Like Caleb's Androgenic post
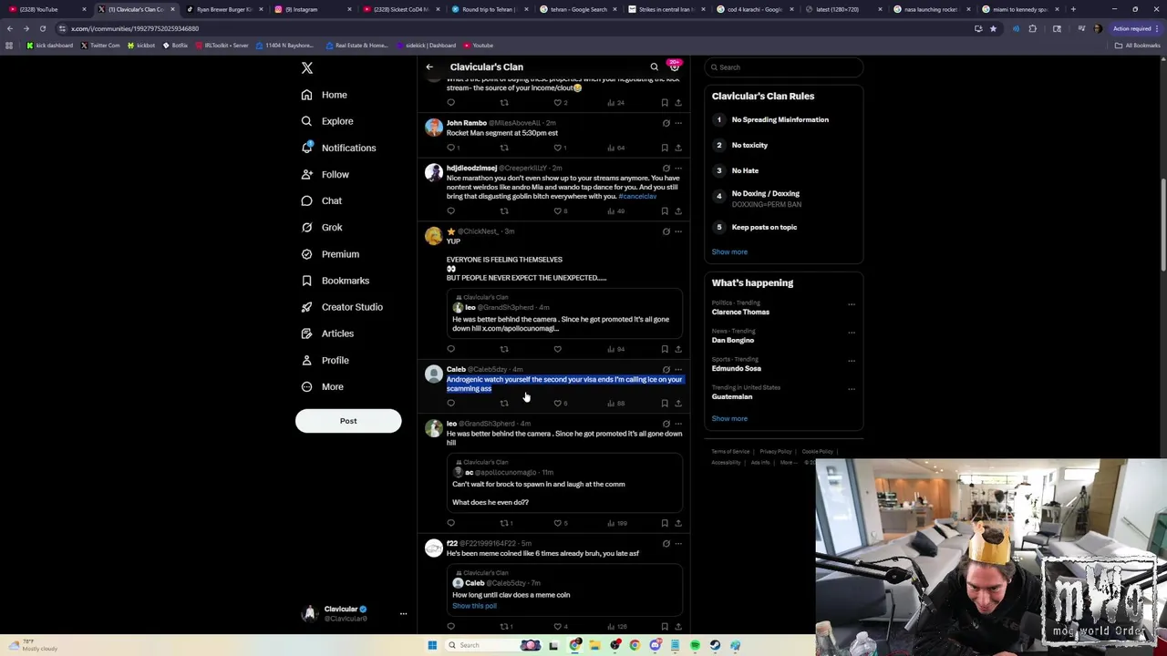 (558, 404)
